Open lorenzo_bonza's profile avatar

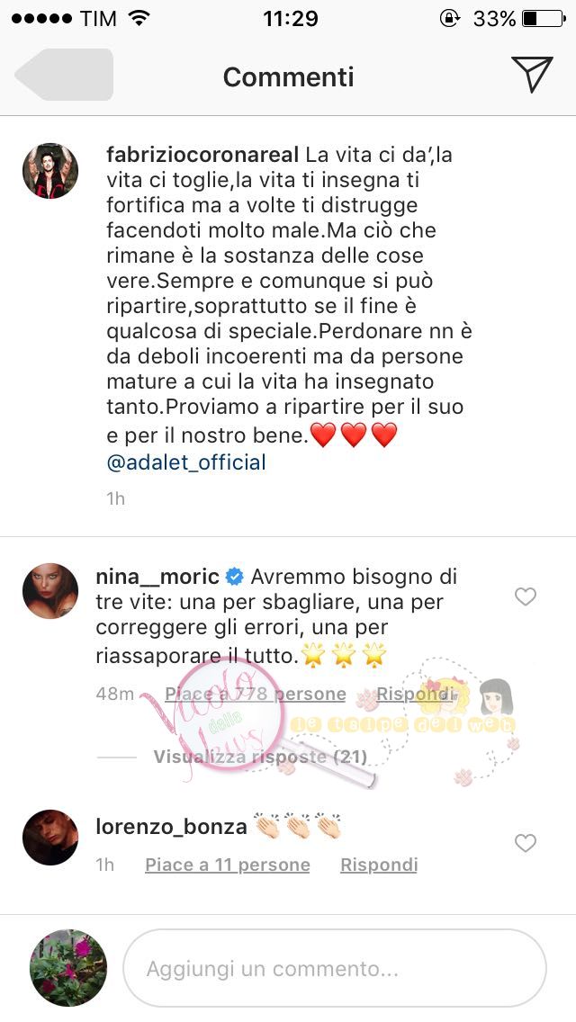[50, 838]
